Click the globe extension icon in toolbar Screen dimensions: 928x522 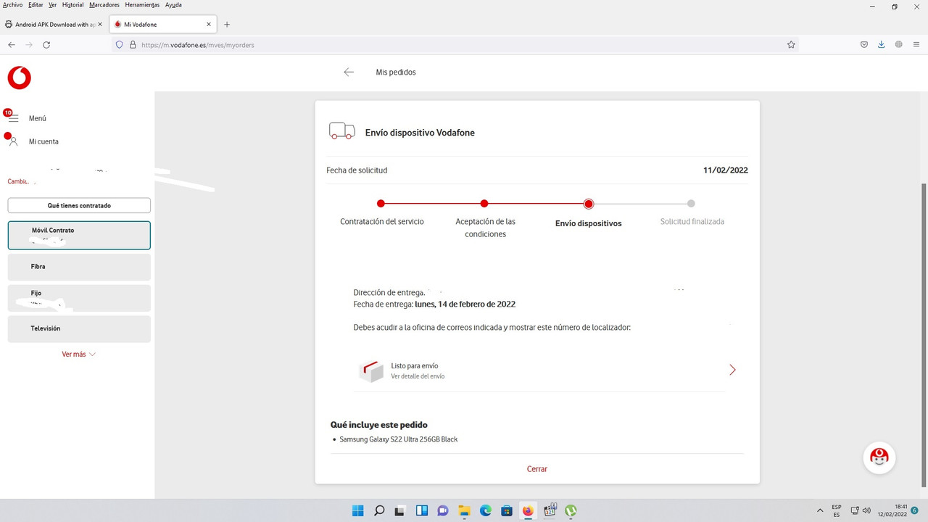(x=899, y=44)
